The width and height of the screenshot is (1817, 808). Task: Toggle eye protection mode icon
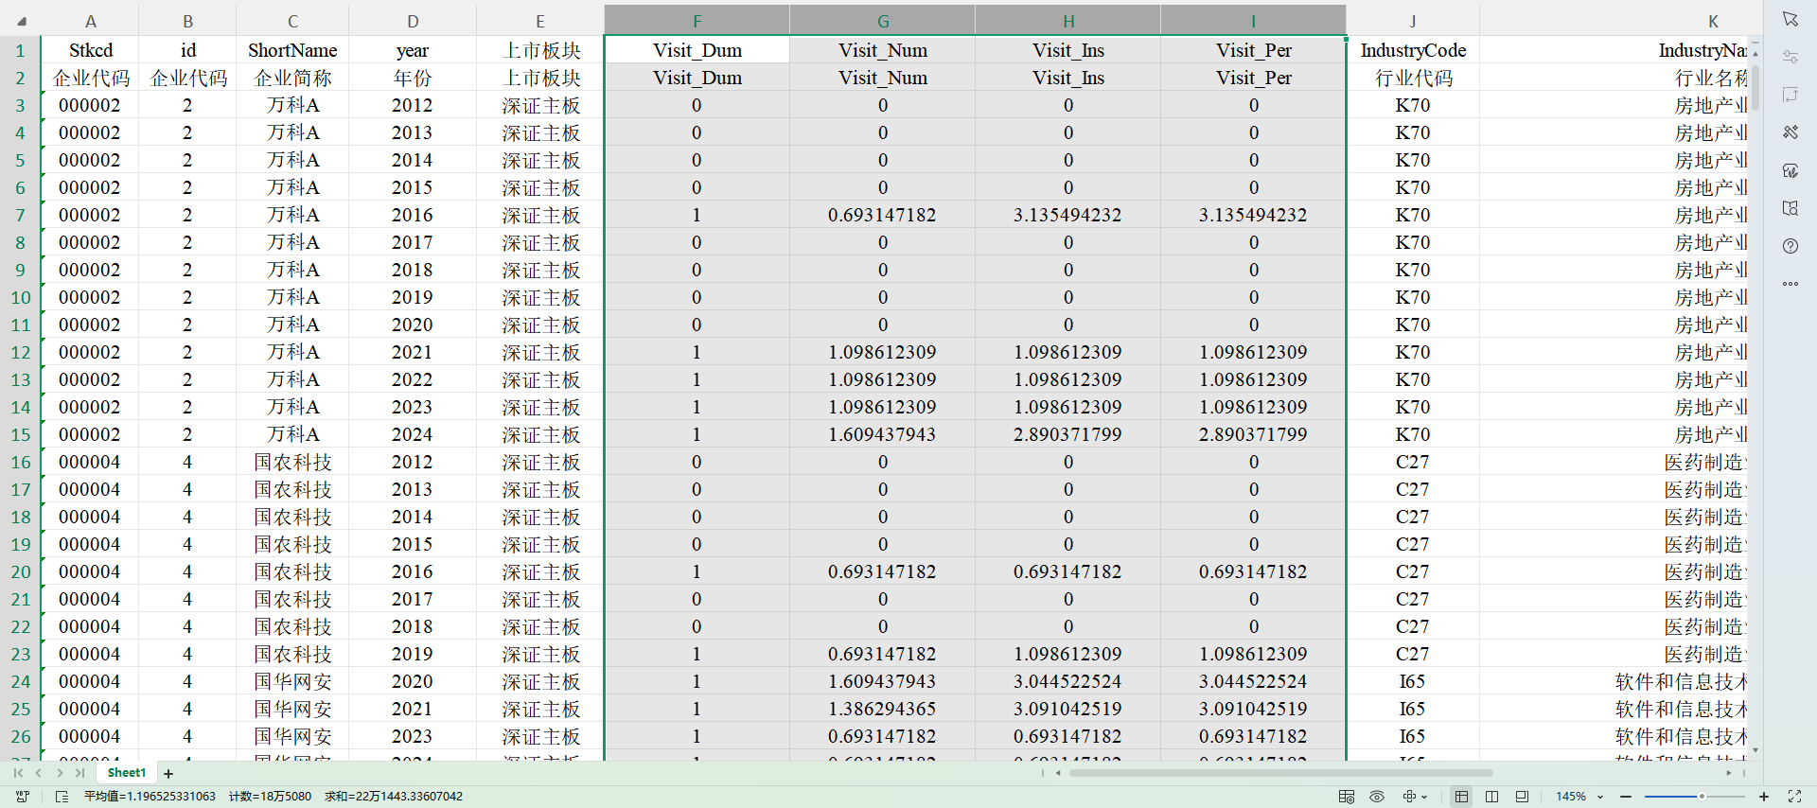[1377, 797]
